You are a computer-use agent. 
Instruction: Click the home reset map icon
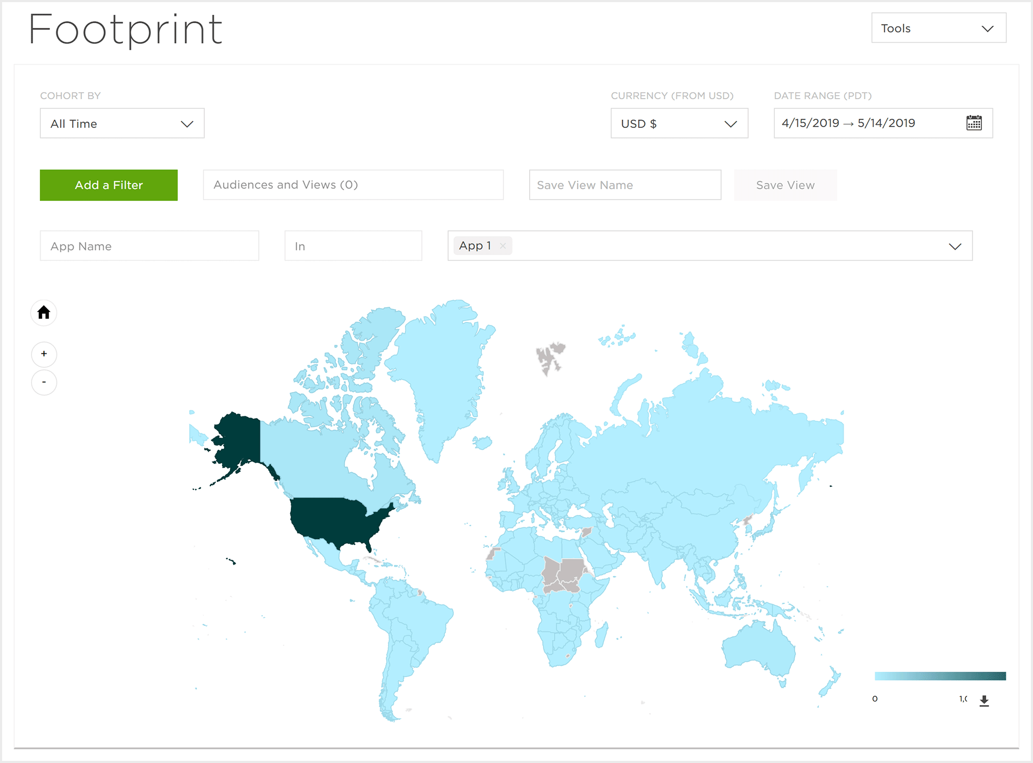[x=44, y=313]
